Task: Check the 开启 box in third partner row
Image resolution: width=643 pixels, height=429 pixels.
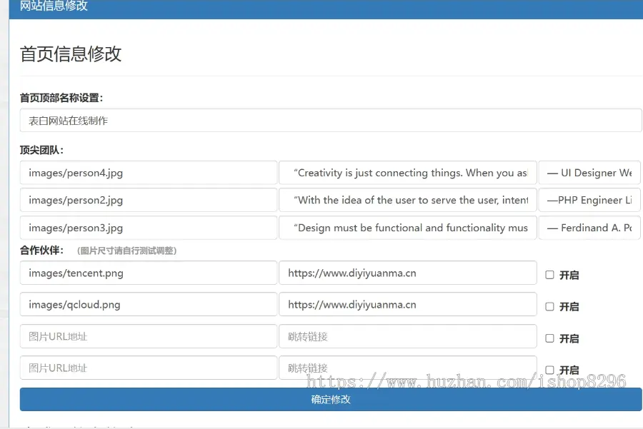Action: pyautogui.click(x=549, y=338)
